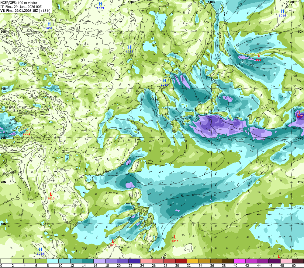The image size is (304, 268).
Task: Click the legend value 60
Action: click(294, 266)
